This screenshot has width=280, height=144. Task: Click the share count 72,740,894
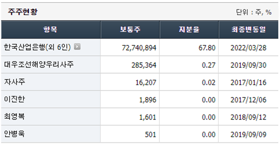139,48
